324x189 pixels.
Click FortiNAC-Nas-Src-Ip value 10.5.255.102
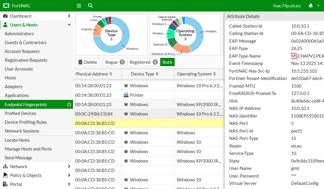click(x=304, y=71)
